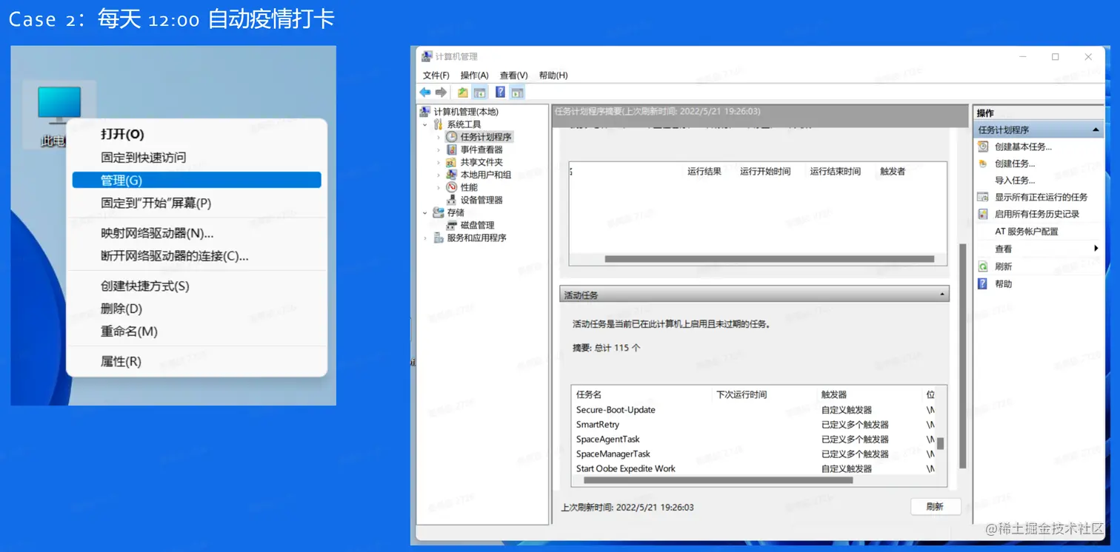
Task: Click the 计算机管理 title bar app icon
Action: (x=427, y=56)
